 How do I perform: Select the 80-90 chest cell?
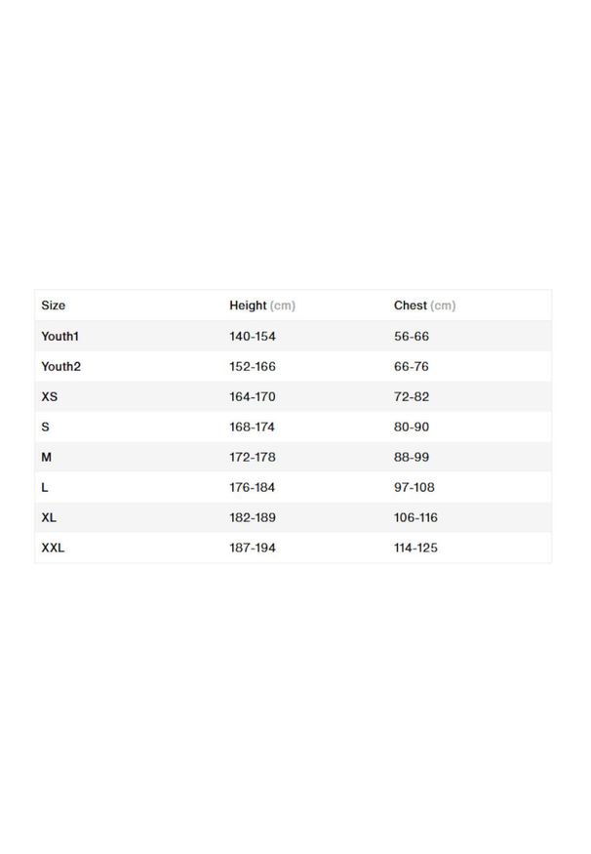[x=412, y=427]
